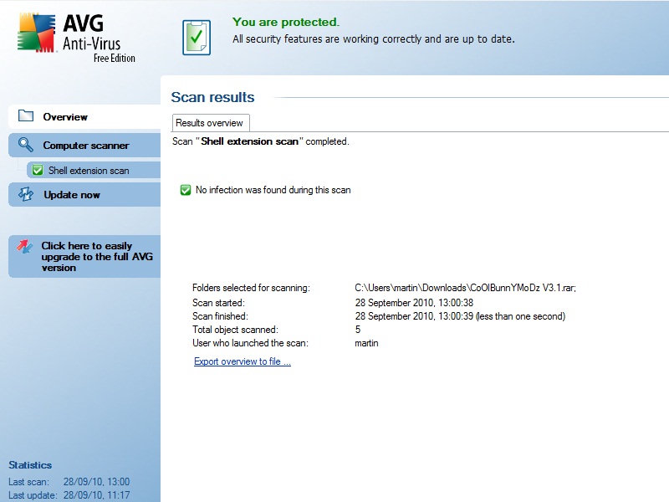Click 'Scan started:' label
This screenshot has width=669, height=502.
[218, 303]
